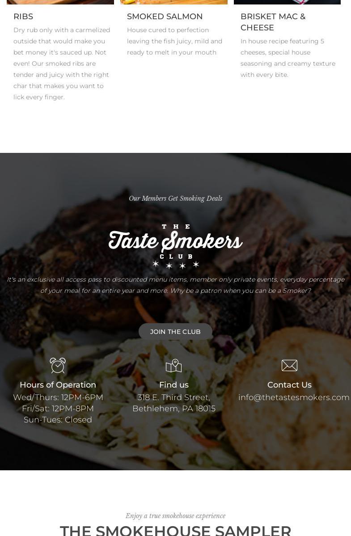Select the Ribs heading
Screen dimensions: 351x536
23,17
